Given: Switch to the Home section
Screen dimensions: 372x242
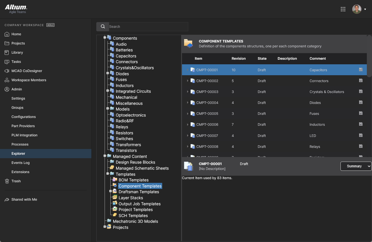Looking at the screenshot, I should [x=16, y=34].
